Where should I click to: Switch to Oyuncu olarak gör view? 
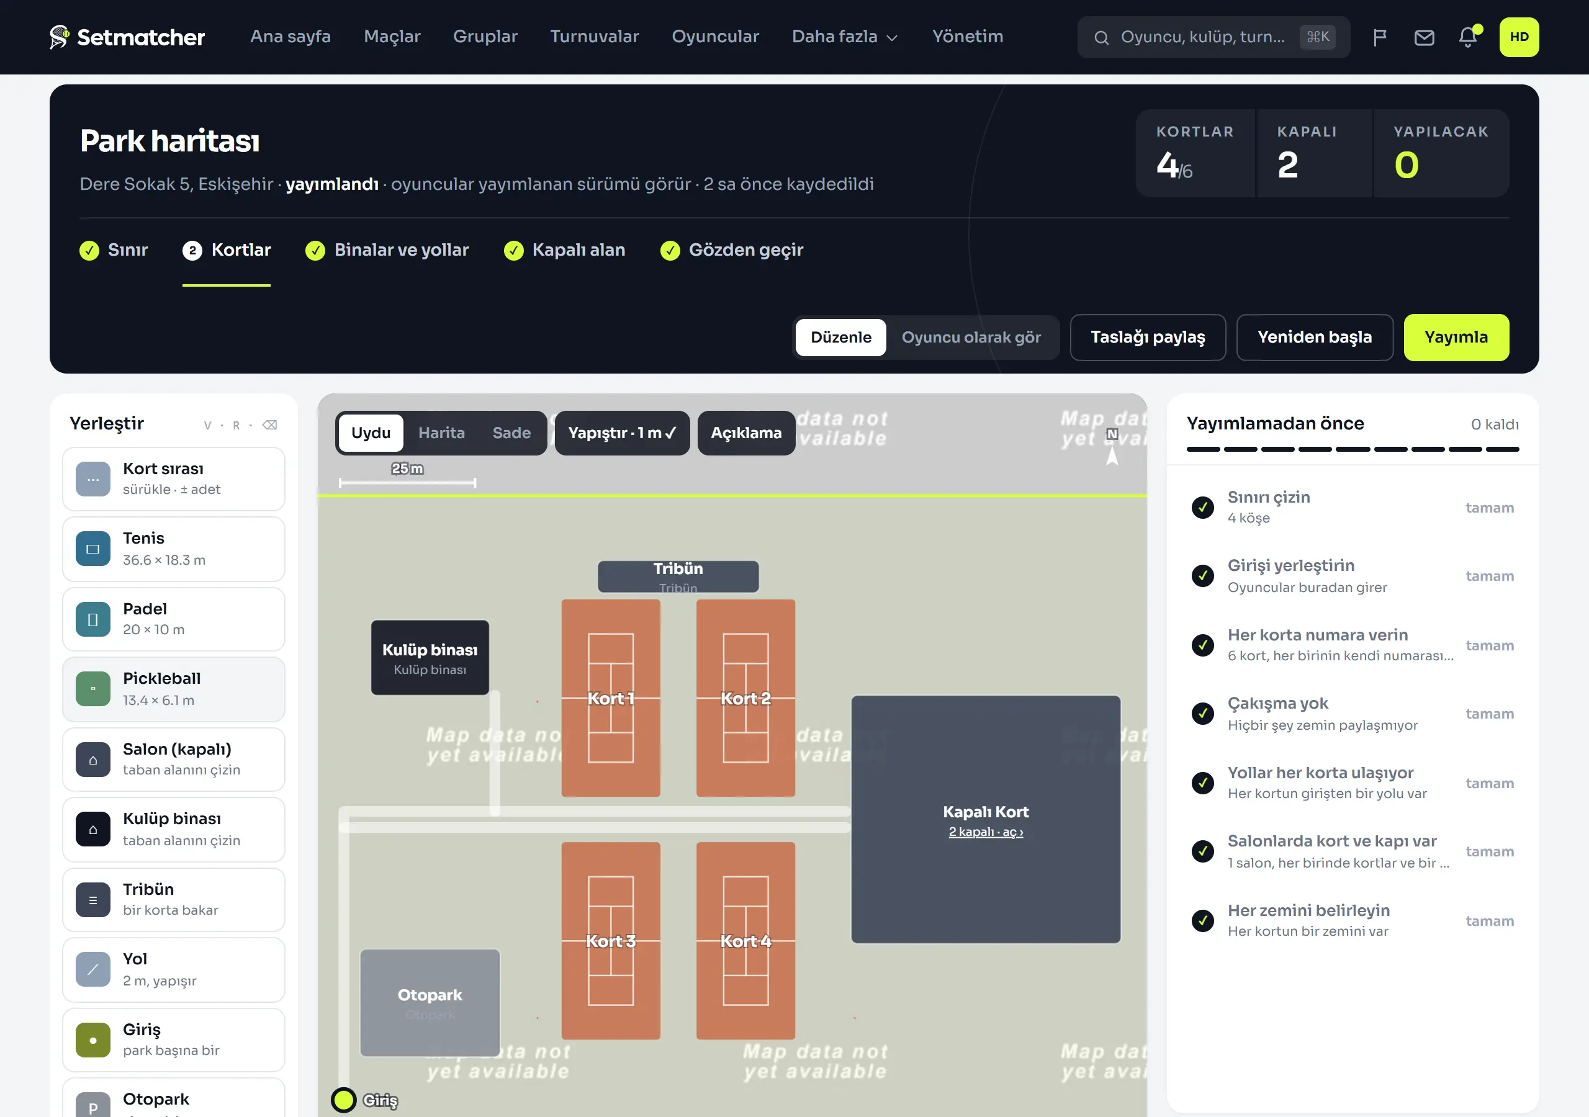[x=971, y=337]
